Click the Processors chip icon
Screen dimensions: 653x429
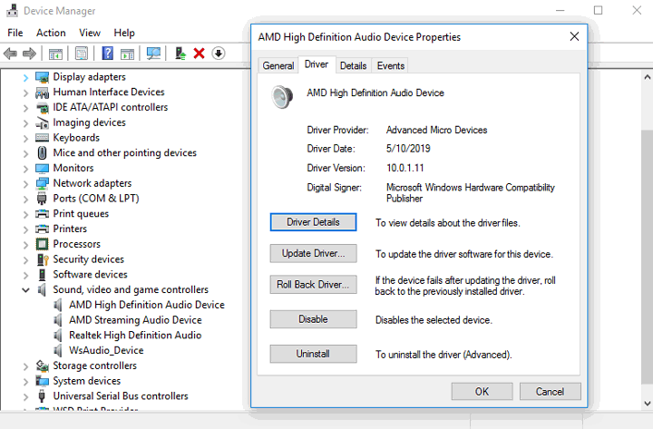pyautogui.click(x=42, y=244)
